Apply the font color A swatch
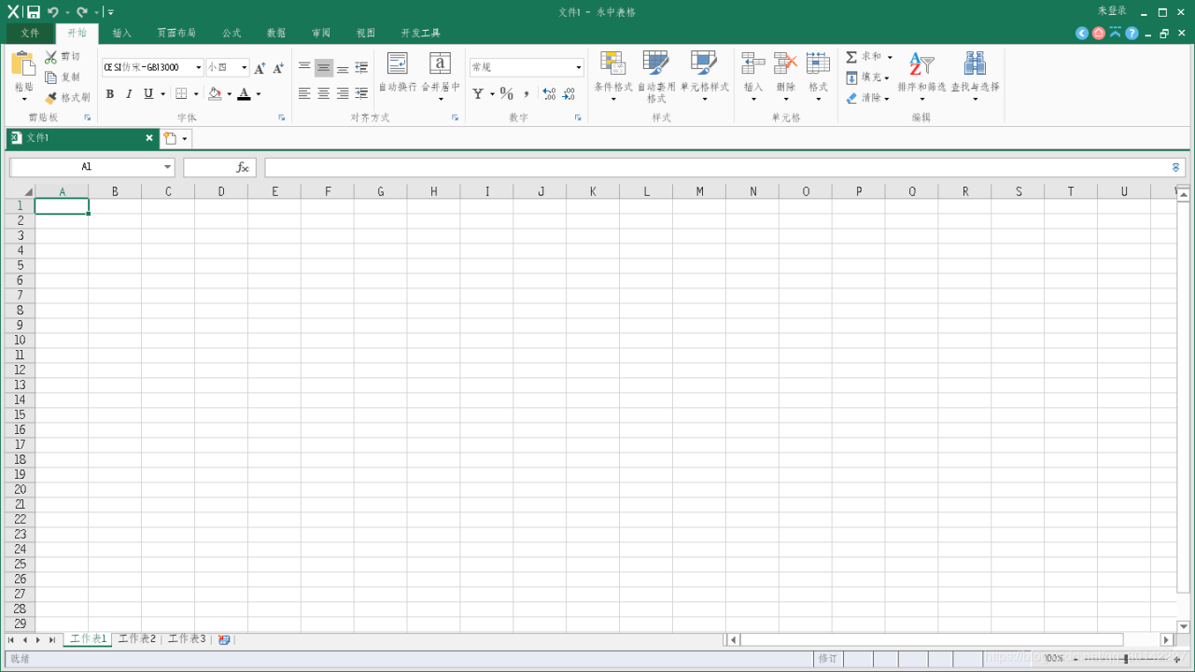 [244, 93]
